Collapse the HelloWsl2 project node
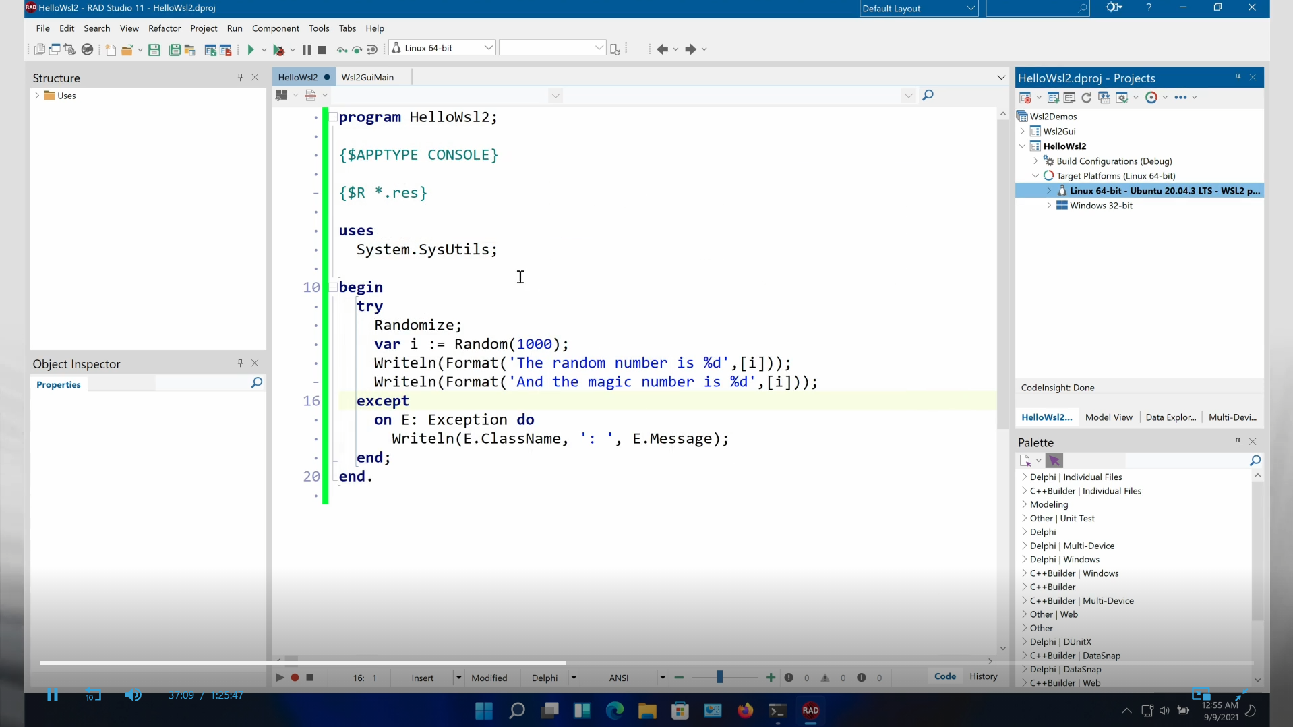Screen dimensions: 1293x727 pos(1023,146)
